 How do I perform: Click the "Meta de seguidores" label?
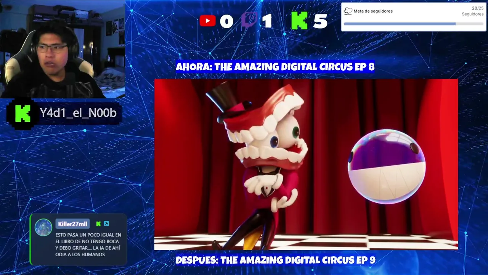[373, 11]
